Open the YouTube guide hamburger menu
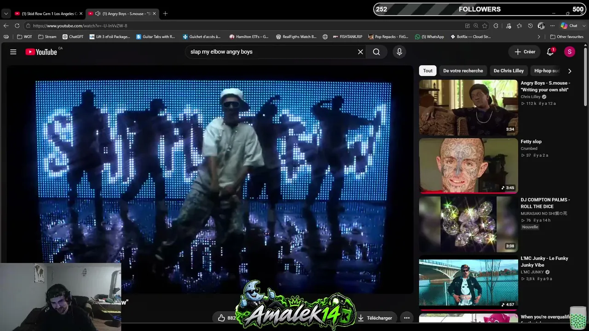The width and height of the screenshot is (589, 331). [x=13, y=52]
